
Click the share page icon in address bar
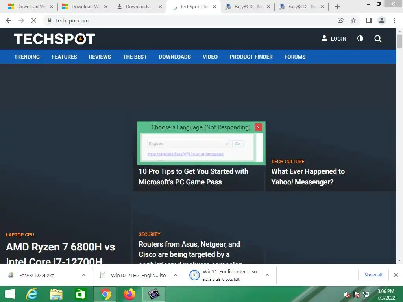(x=340, y=20)
